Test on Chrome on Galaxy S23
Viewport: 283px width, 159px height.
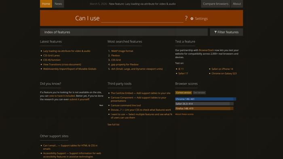(x=224, y=73)
